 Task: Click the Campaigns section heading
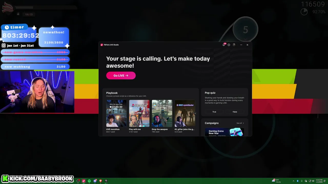click(212, 123)
